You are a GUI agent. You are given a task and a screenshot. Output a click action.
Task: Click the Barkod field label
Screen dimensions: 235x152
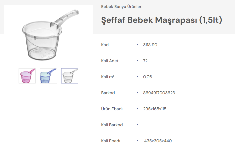click(x=108, y=93)
